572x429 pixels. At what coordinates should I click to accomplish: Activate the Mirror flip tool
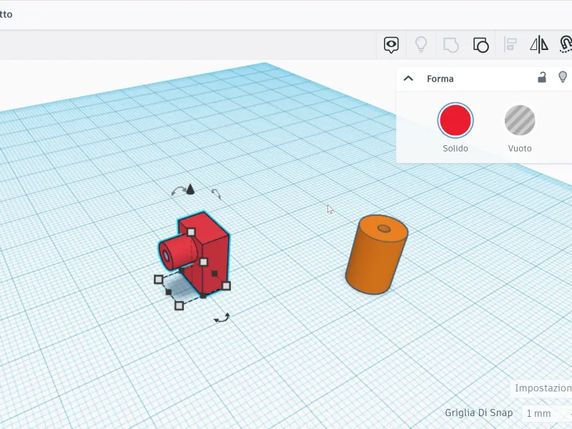539,45
